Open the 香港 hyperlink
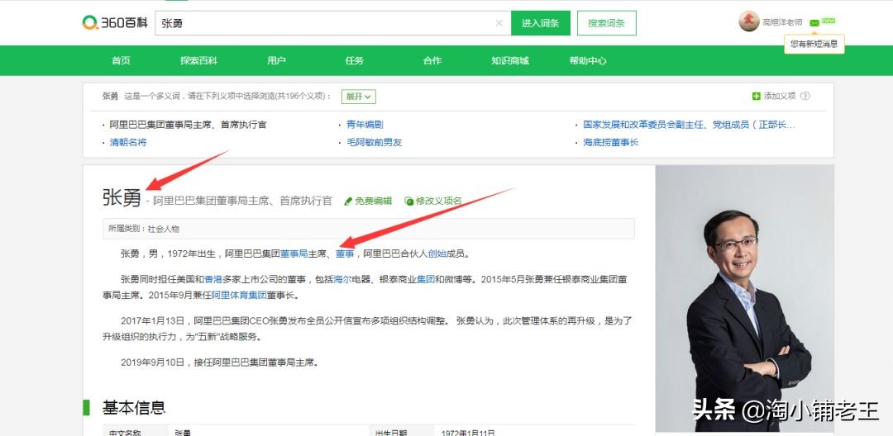The width and height of the screenshot is (893, 436). click(213, 279)
